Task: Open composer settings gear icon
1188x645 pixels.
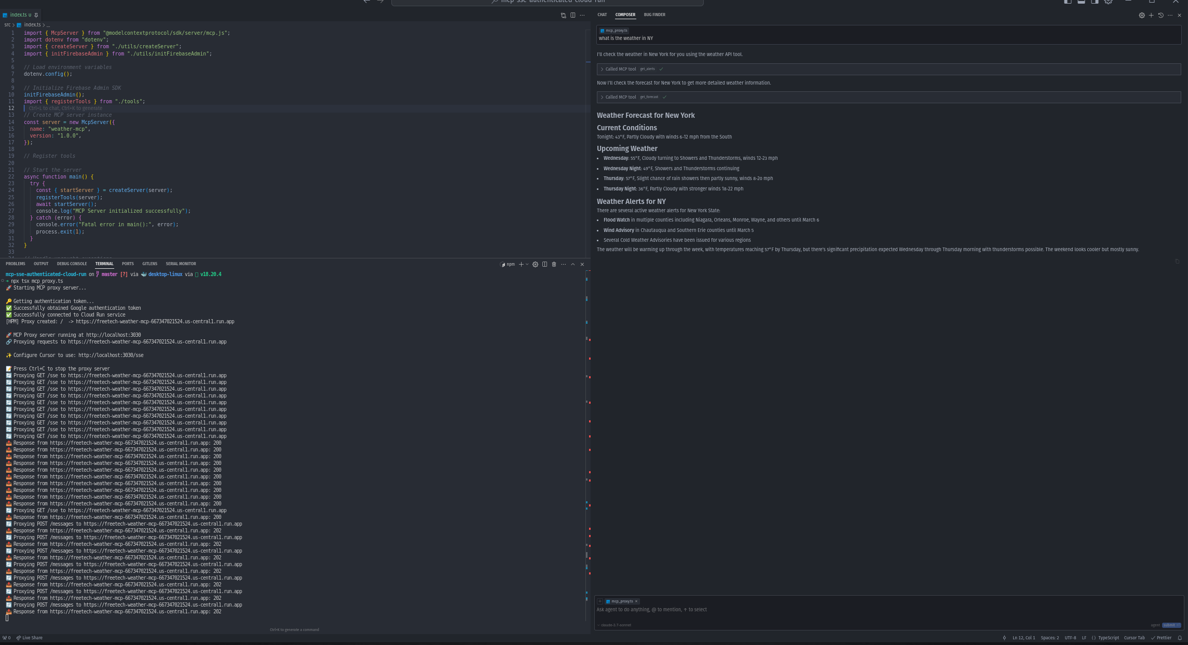Action: point(1142,15)
